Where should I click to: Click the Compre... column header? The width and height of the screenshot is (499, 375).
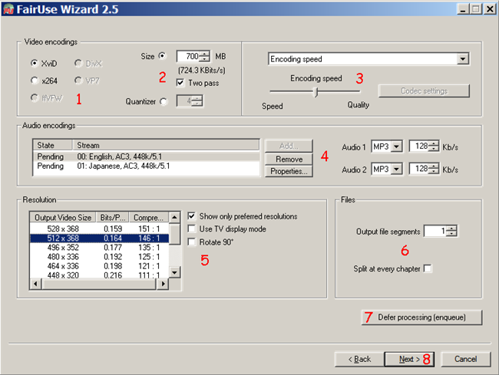[149, 217]
